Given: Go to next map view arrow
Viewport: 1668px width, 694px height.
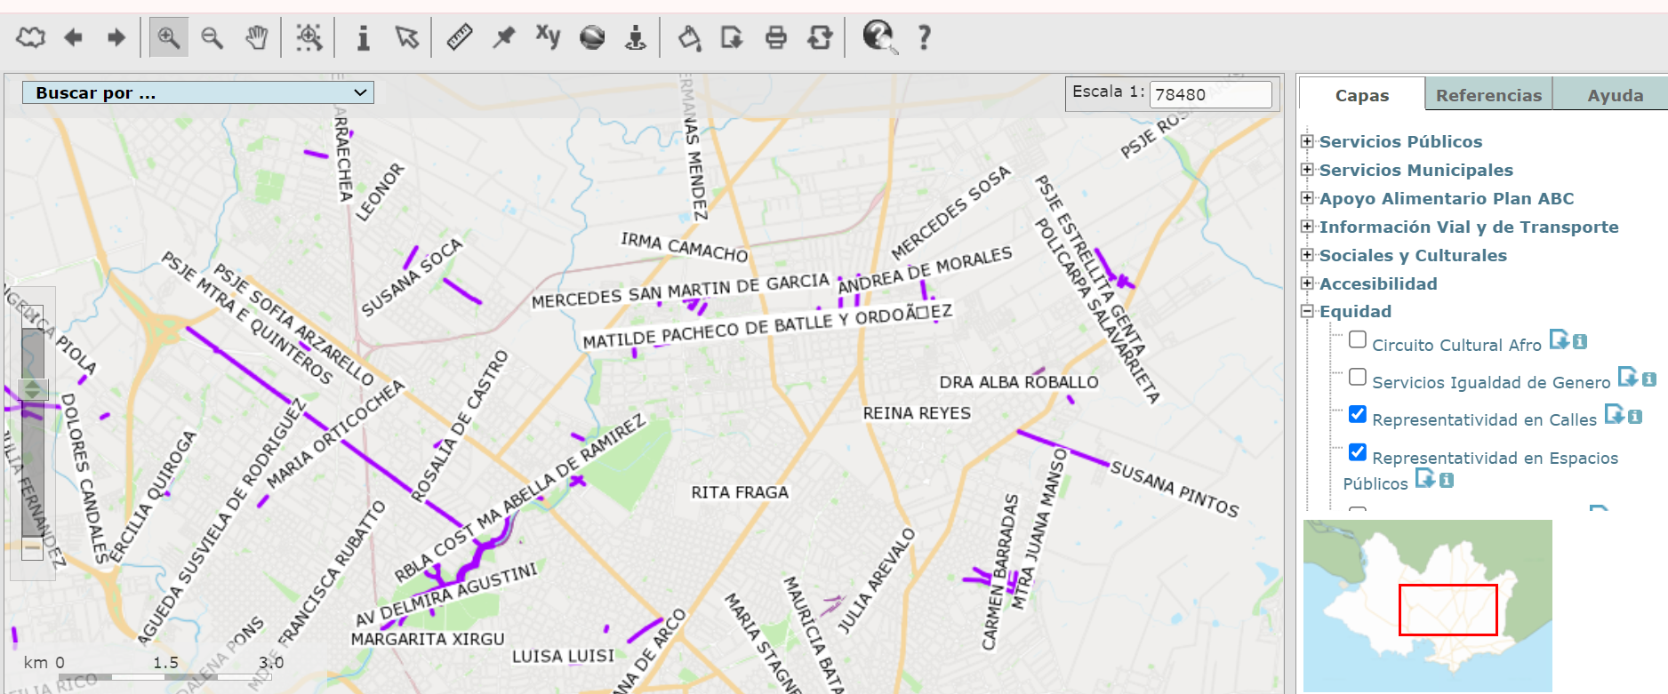Looking at the screenshot, I should pyautogui.click(x=116, y=37).
